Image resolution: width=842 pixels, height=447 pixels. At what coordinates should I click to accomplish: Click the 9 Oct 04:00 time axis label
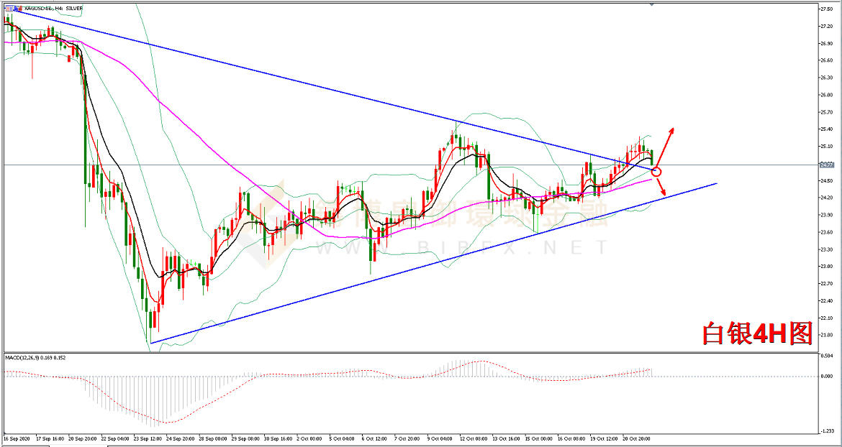[x=440, y=438]
